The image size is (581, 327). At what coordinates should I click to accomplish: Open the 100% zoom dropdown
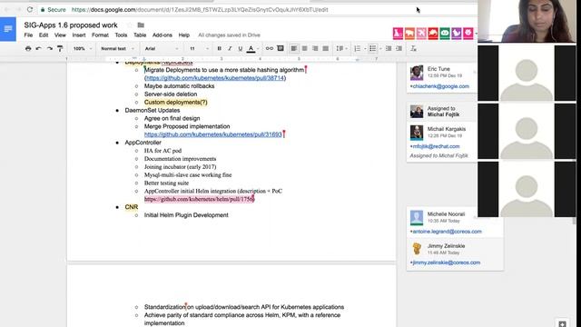pyautogui.click(x=83, y=48)
